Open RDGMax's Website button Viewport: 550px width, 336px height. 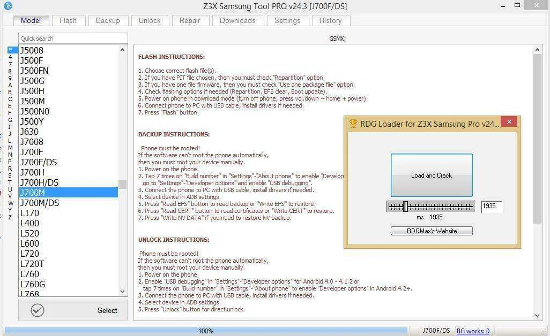coord(432,231)
